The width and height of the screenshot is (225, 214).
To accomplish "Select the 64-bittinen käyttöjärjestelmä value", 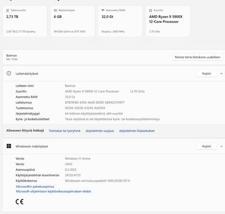I will (x=94, y=114).
